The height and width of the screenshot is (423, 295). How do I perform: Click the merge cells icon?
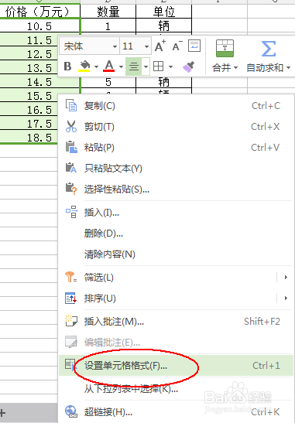tap(225, 48)
